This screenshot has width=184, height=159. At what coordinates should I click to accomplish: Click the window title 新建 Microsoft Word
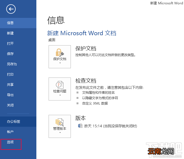click(167, 3)
